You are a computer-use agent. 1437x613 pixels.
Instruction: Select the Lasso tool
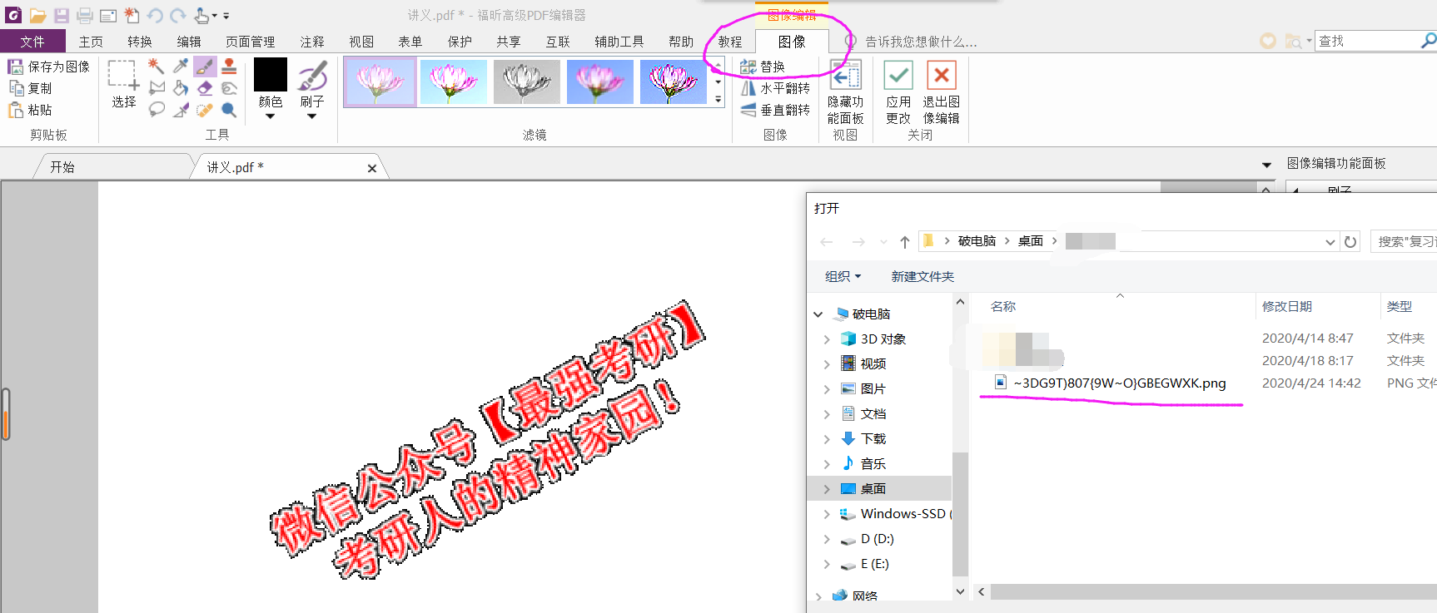tap(156, 109)
